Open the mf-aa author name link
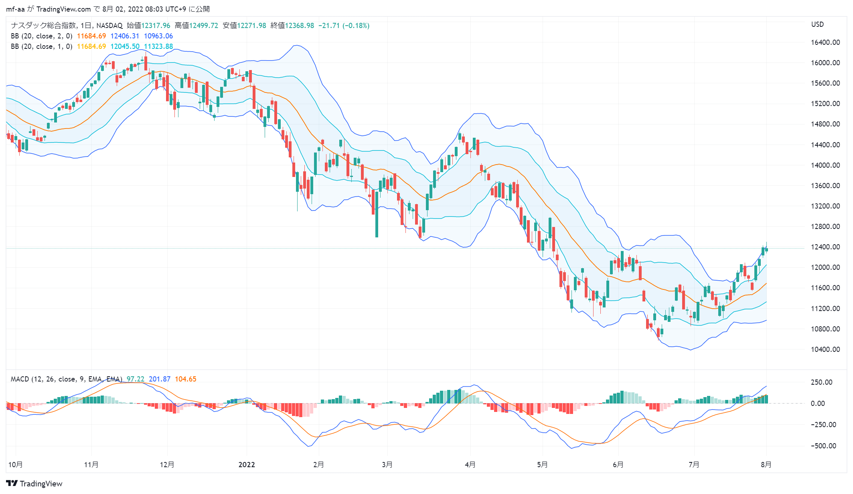853x494 pixels. point(15,9)
